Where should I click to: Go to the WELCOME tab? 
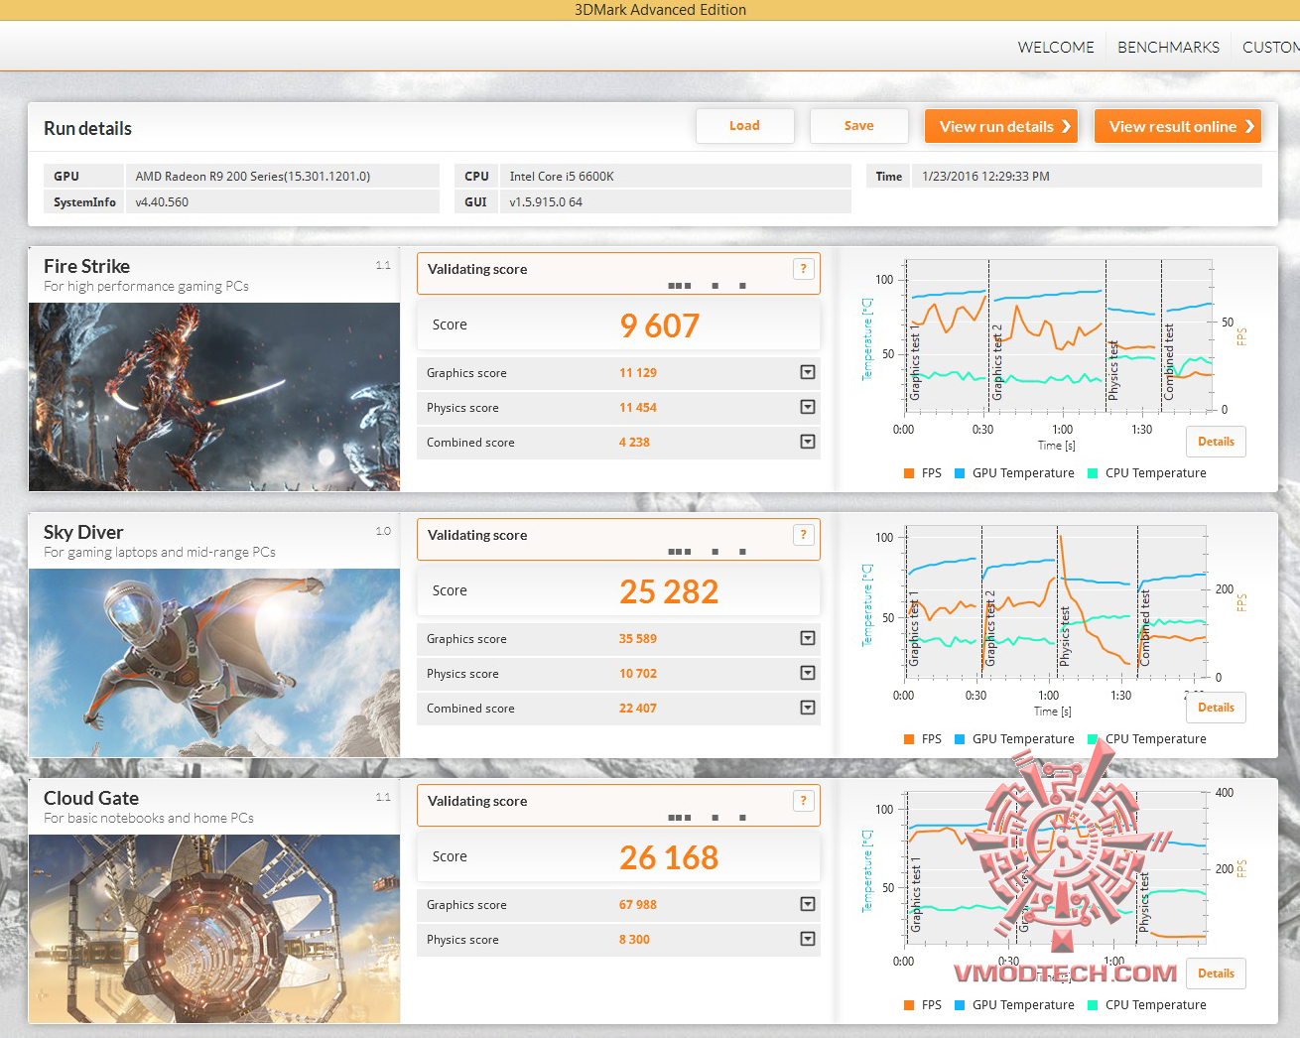coord(1056,47)
